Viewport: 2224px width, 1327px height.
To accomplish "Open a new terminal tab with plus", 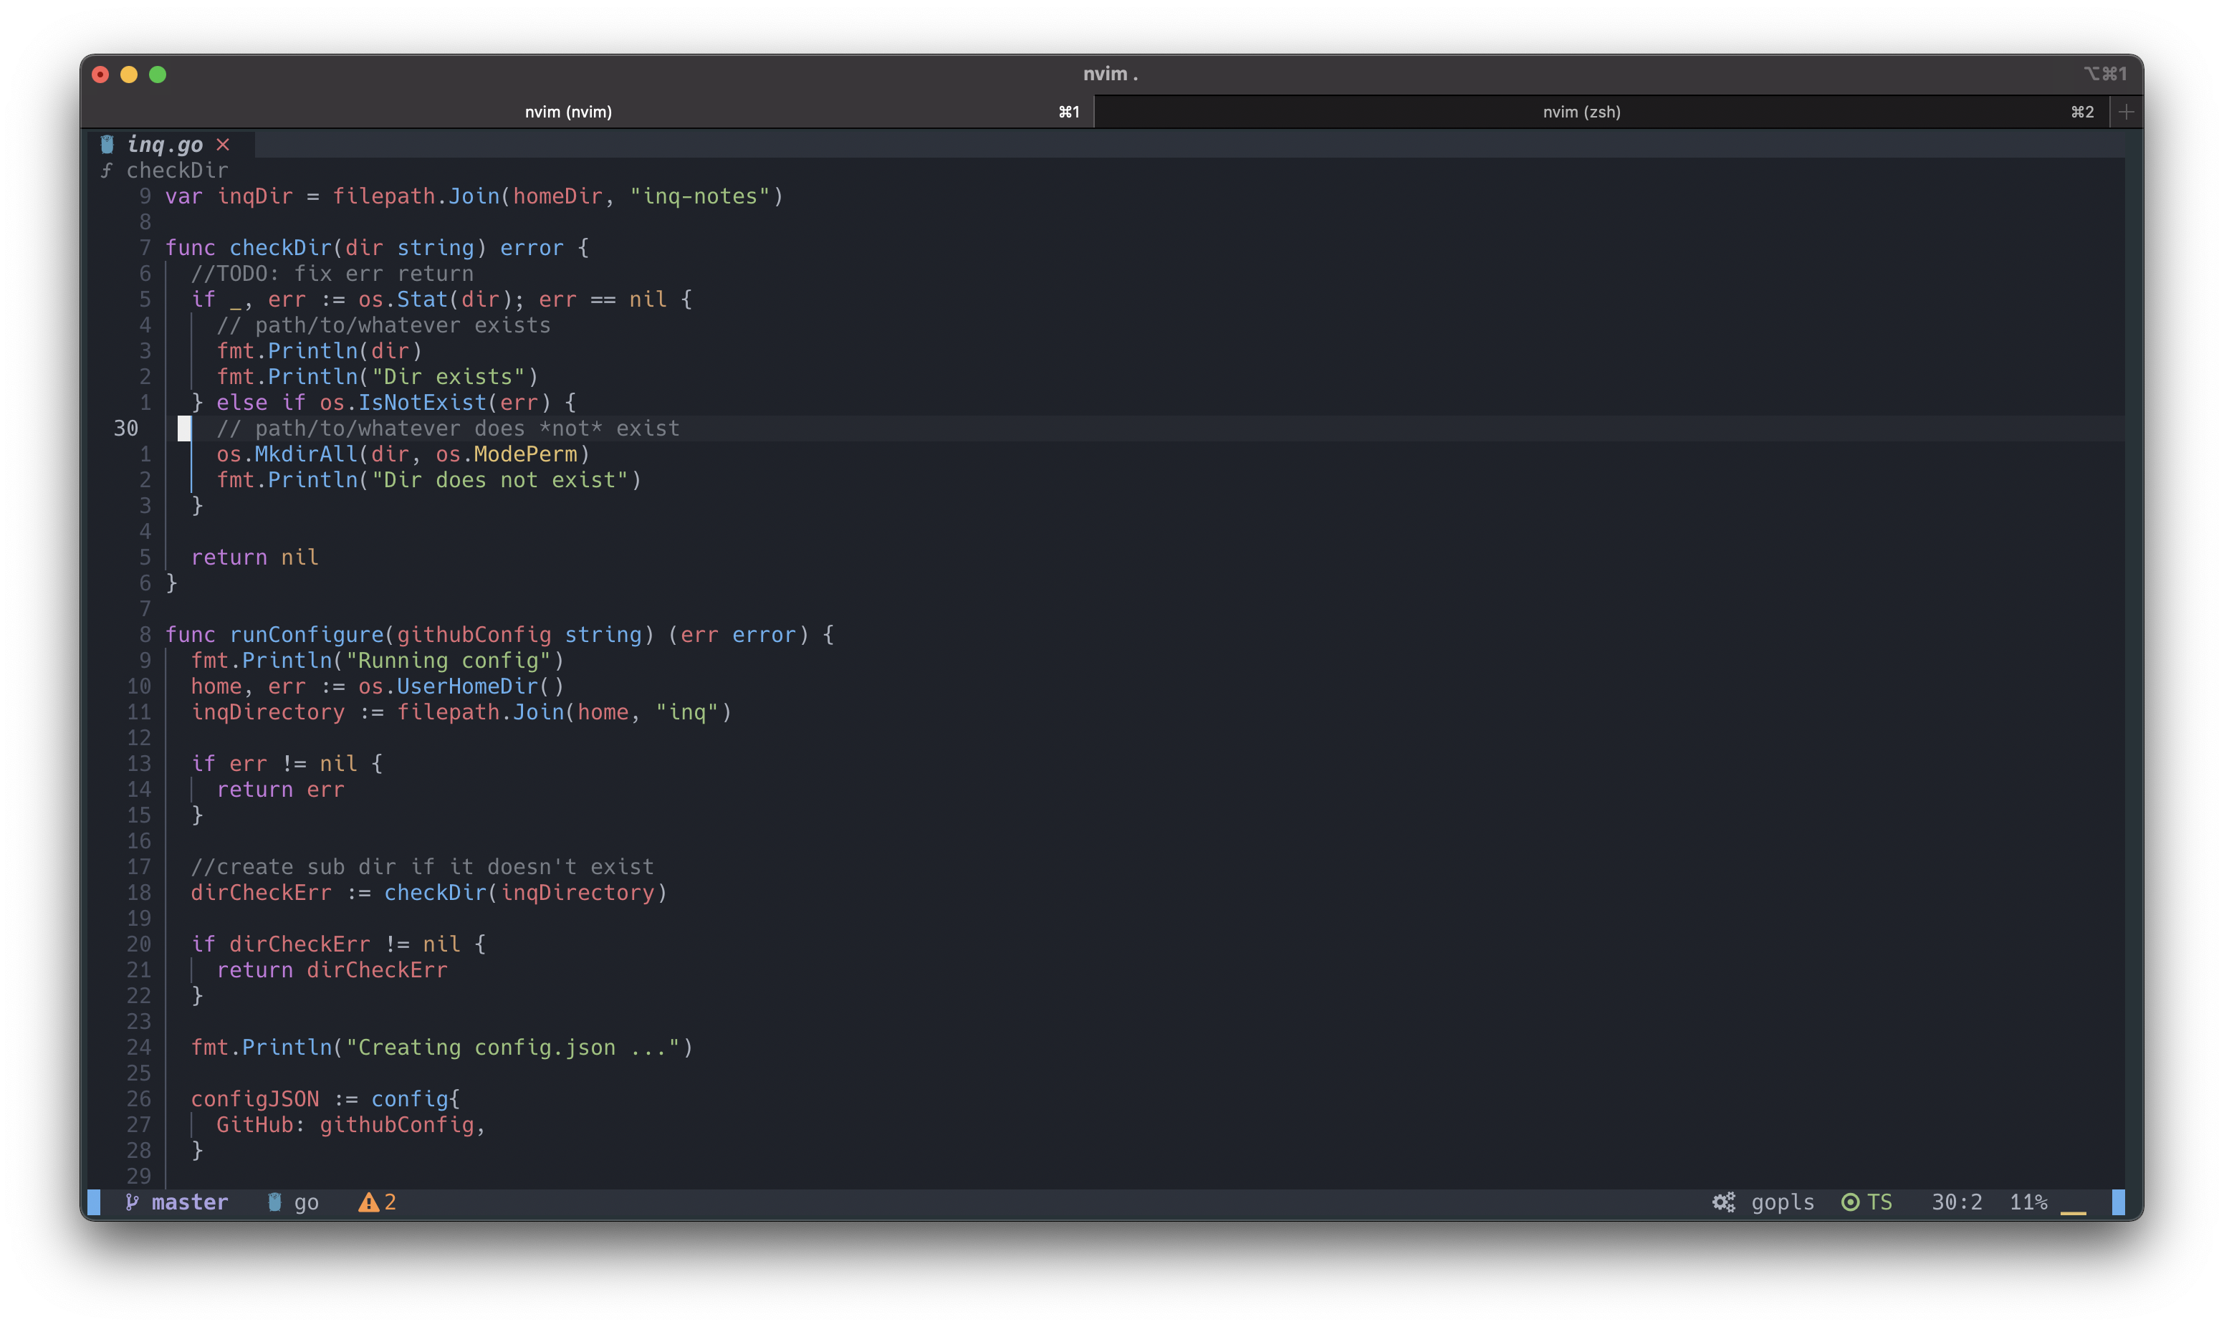I will [2126, 112].
